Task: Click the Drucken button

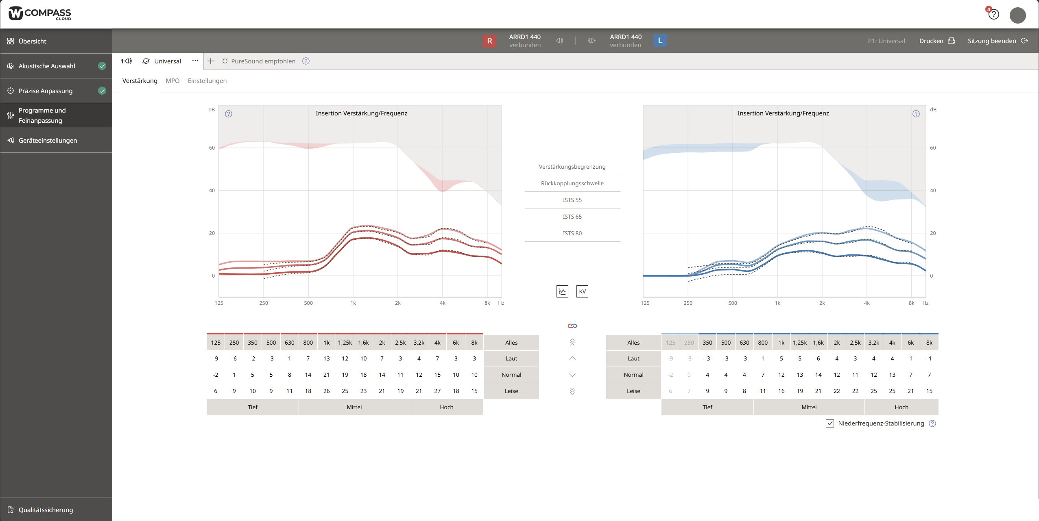Action: (x=936, y=41)
